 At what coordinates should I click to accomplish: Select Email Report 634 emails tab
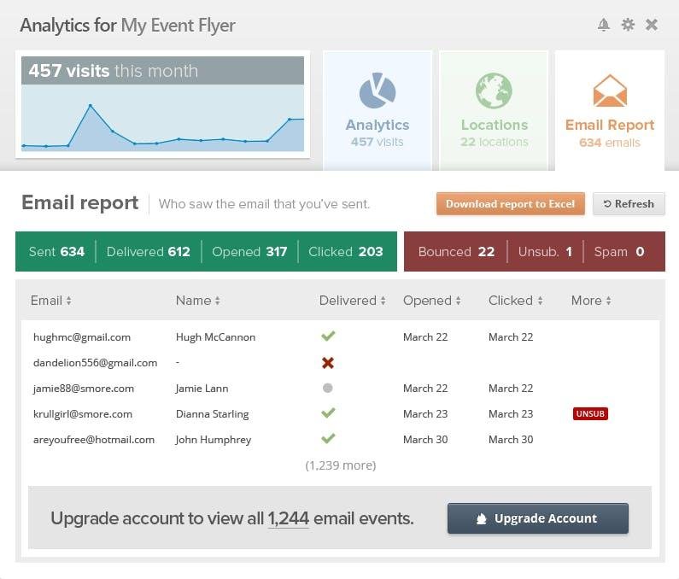(610, 110)
